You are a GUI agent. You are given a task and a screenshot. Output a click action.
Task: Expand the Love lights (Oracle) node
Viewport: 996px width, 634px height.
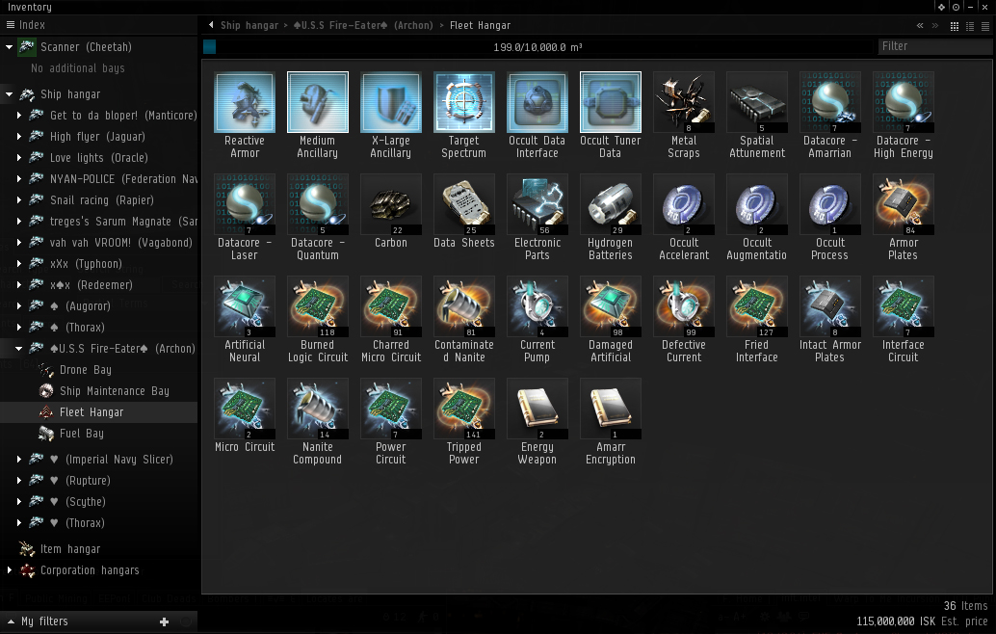click(19, 158)
